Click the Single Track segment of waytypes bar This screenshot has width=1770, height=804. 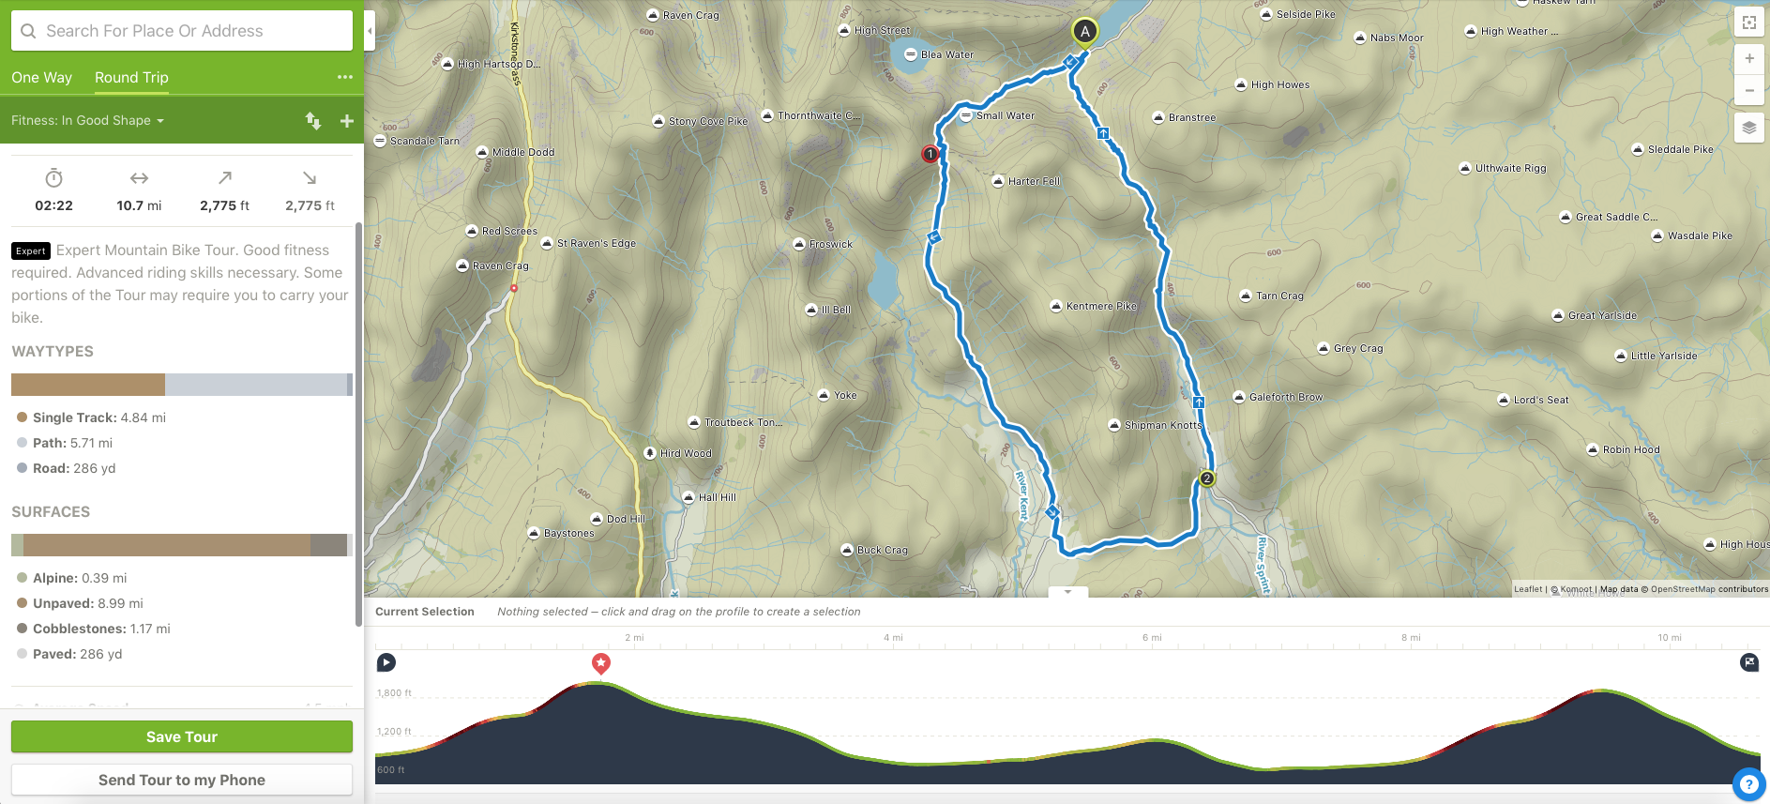point(88,385)
